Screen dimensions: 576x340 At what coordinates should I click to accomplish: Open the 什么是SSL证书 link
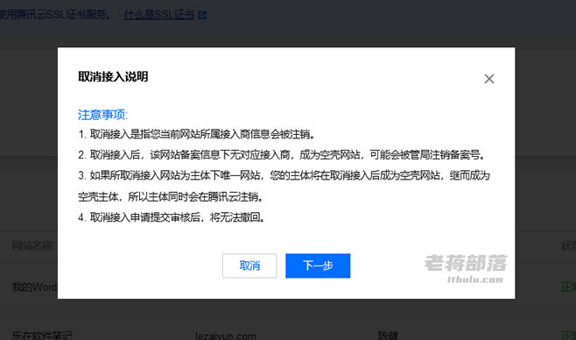coord(159,15)
